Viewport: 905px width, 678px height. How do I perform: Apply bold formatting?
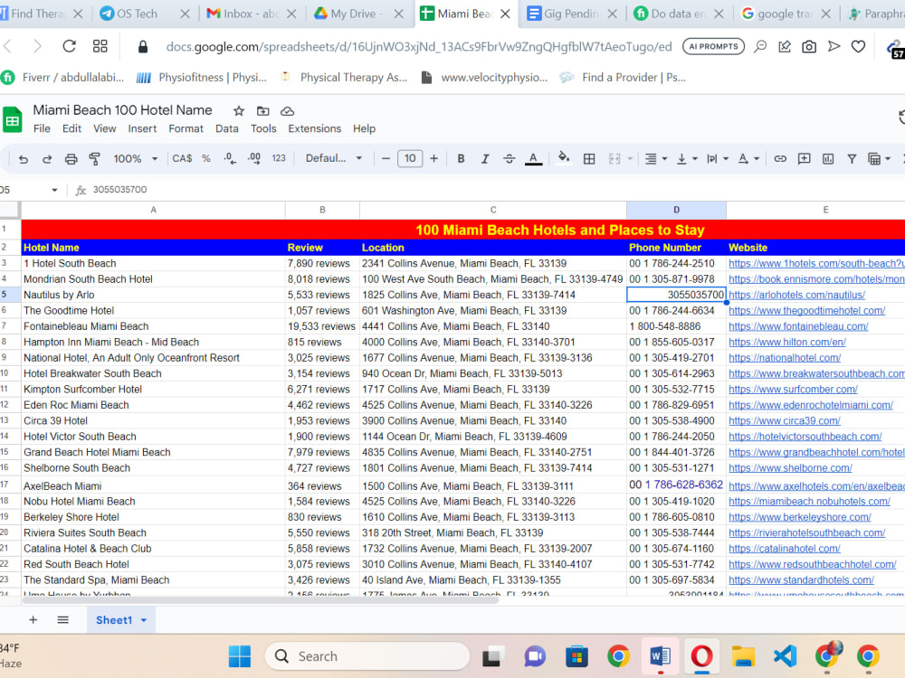(x=461, y=158)
